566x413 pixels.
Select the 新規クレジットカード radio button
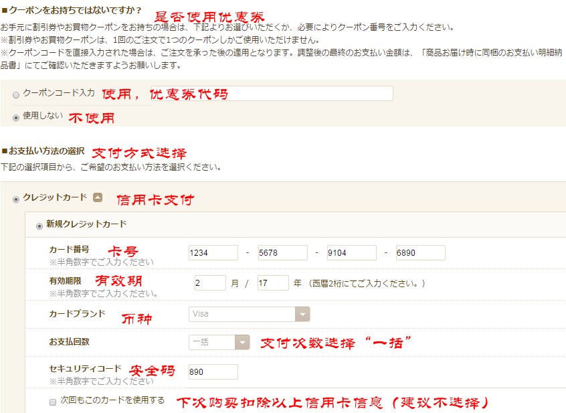tap(39, 226)
